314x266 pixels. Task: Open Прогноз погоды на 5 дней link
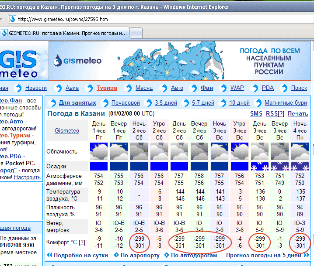(264, 255)
